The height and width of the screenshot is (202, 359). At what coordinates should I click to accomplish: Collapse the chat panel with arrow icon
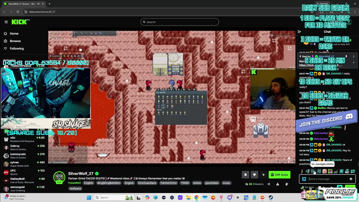click(299, 32)
